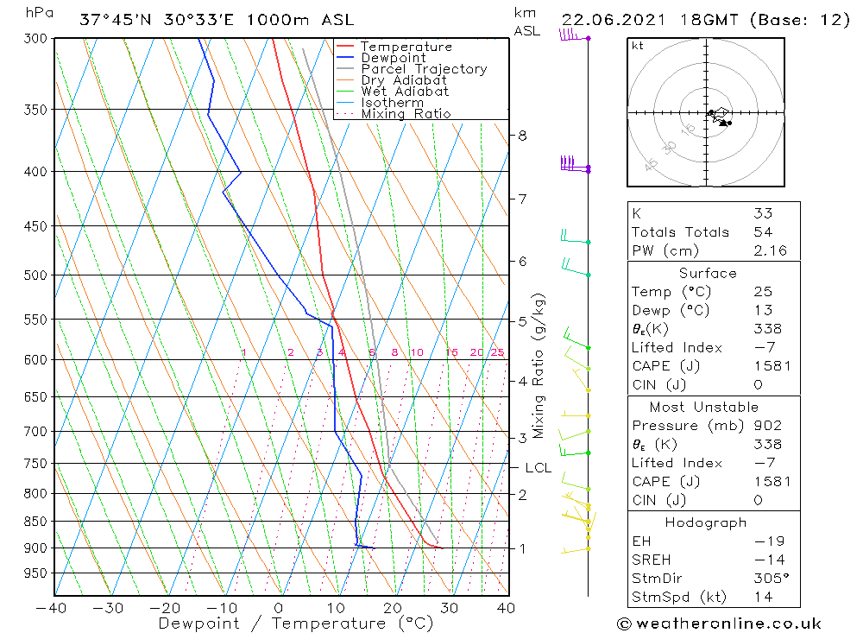Viewport: 863px width, 633px height.
Task: Click the LCL marker label
Action: pyautogui.click(x=538, y=468)
